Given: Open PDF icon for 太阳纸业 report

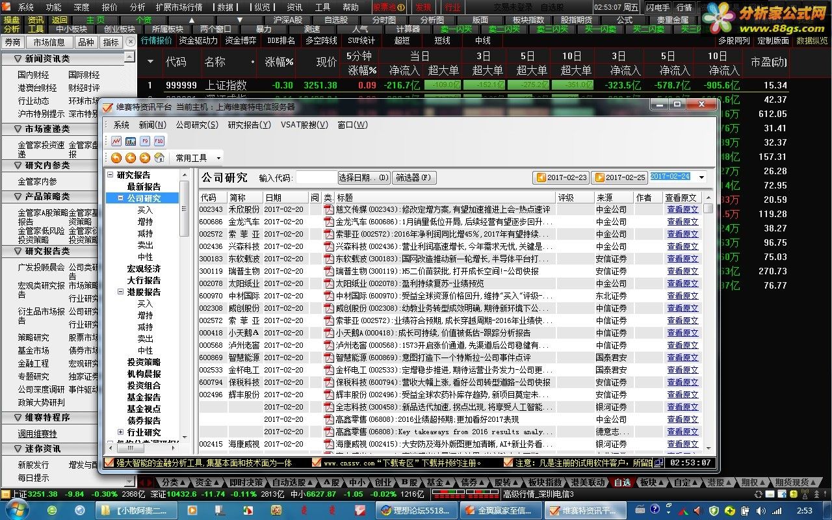Looking at the screenshot, I should click(x=329, y=283).
